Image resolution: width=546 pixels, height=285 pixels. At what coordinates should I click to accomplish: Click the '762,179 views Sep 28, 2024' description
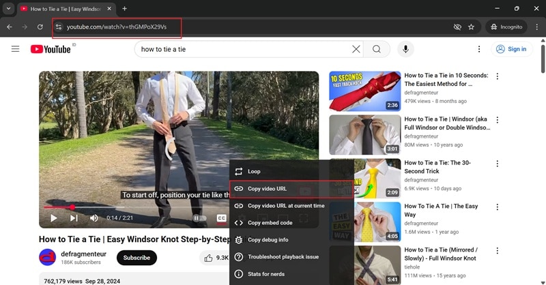tap(82, 281)
